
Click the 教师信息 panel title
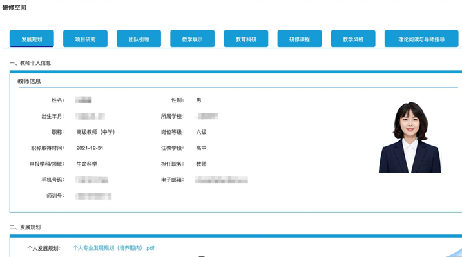pyautogui.click(x=29, y=81)
